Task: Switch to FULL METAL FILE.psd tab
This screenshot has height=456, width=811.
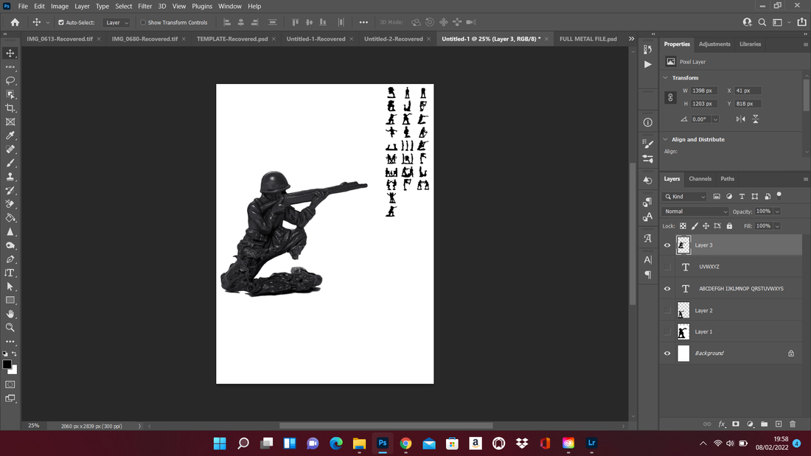Action: click(588, 39)
